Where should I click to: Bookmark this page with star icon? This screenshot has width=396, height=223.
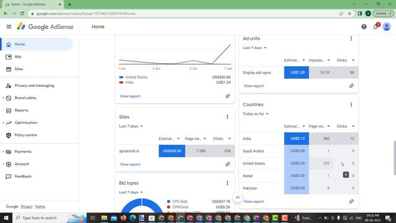pos(350,14)
